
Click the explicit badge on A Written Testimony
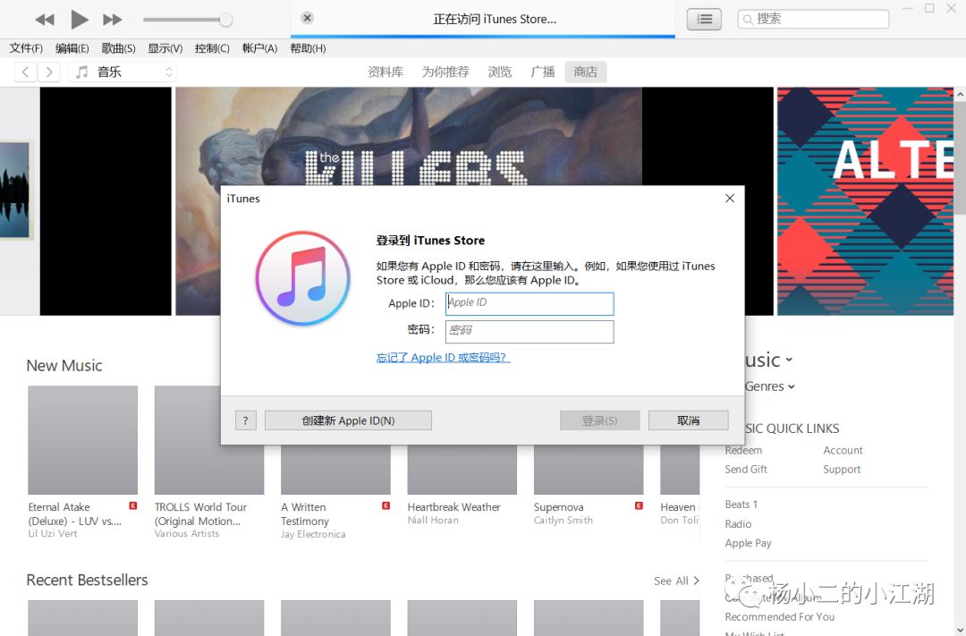click(x=386, y=505)
